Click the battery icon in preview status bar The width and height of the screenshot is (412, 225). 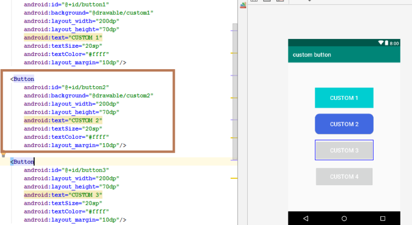(x=387, y=43)
